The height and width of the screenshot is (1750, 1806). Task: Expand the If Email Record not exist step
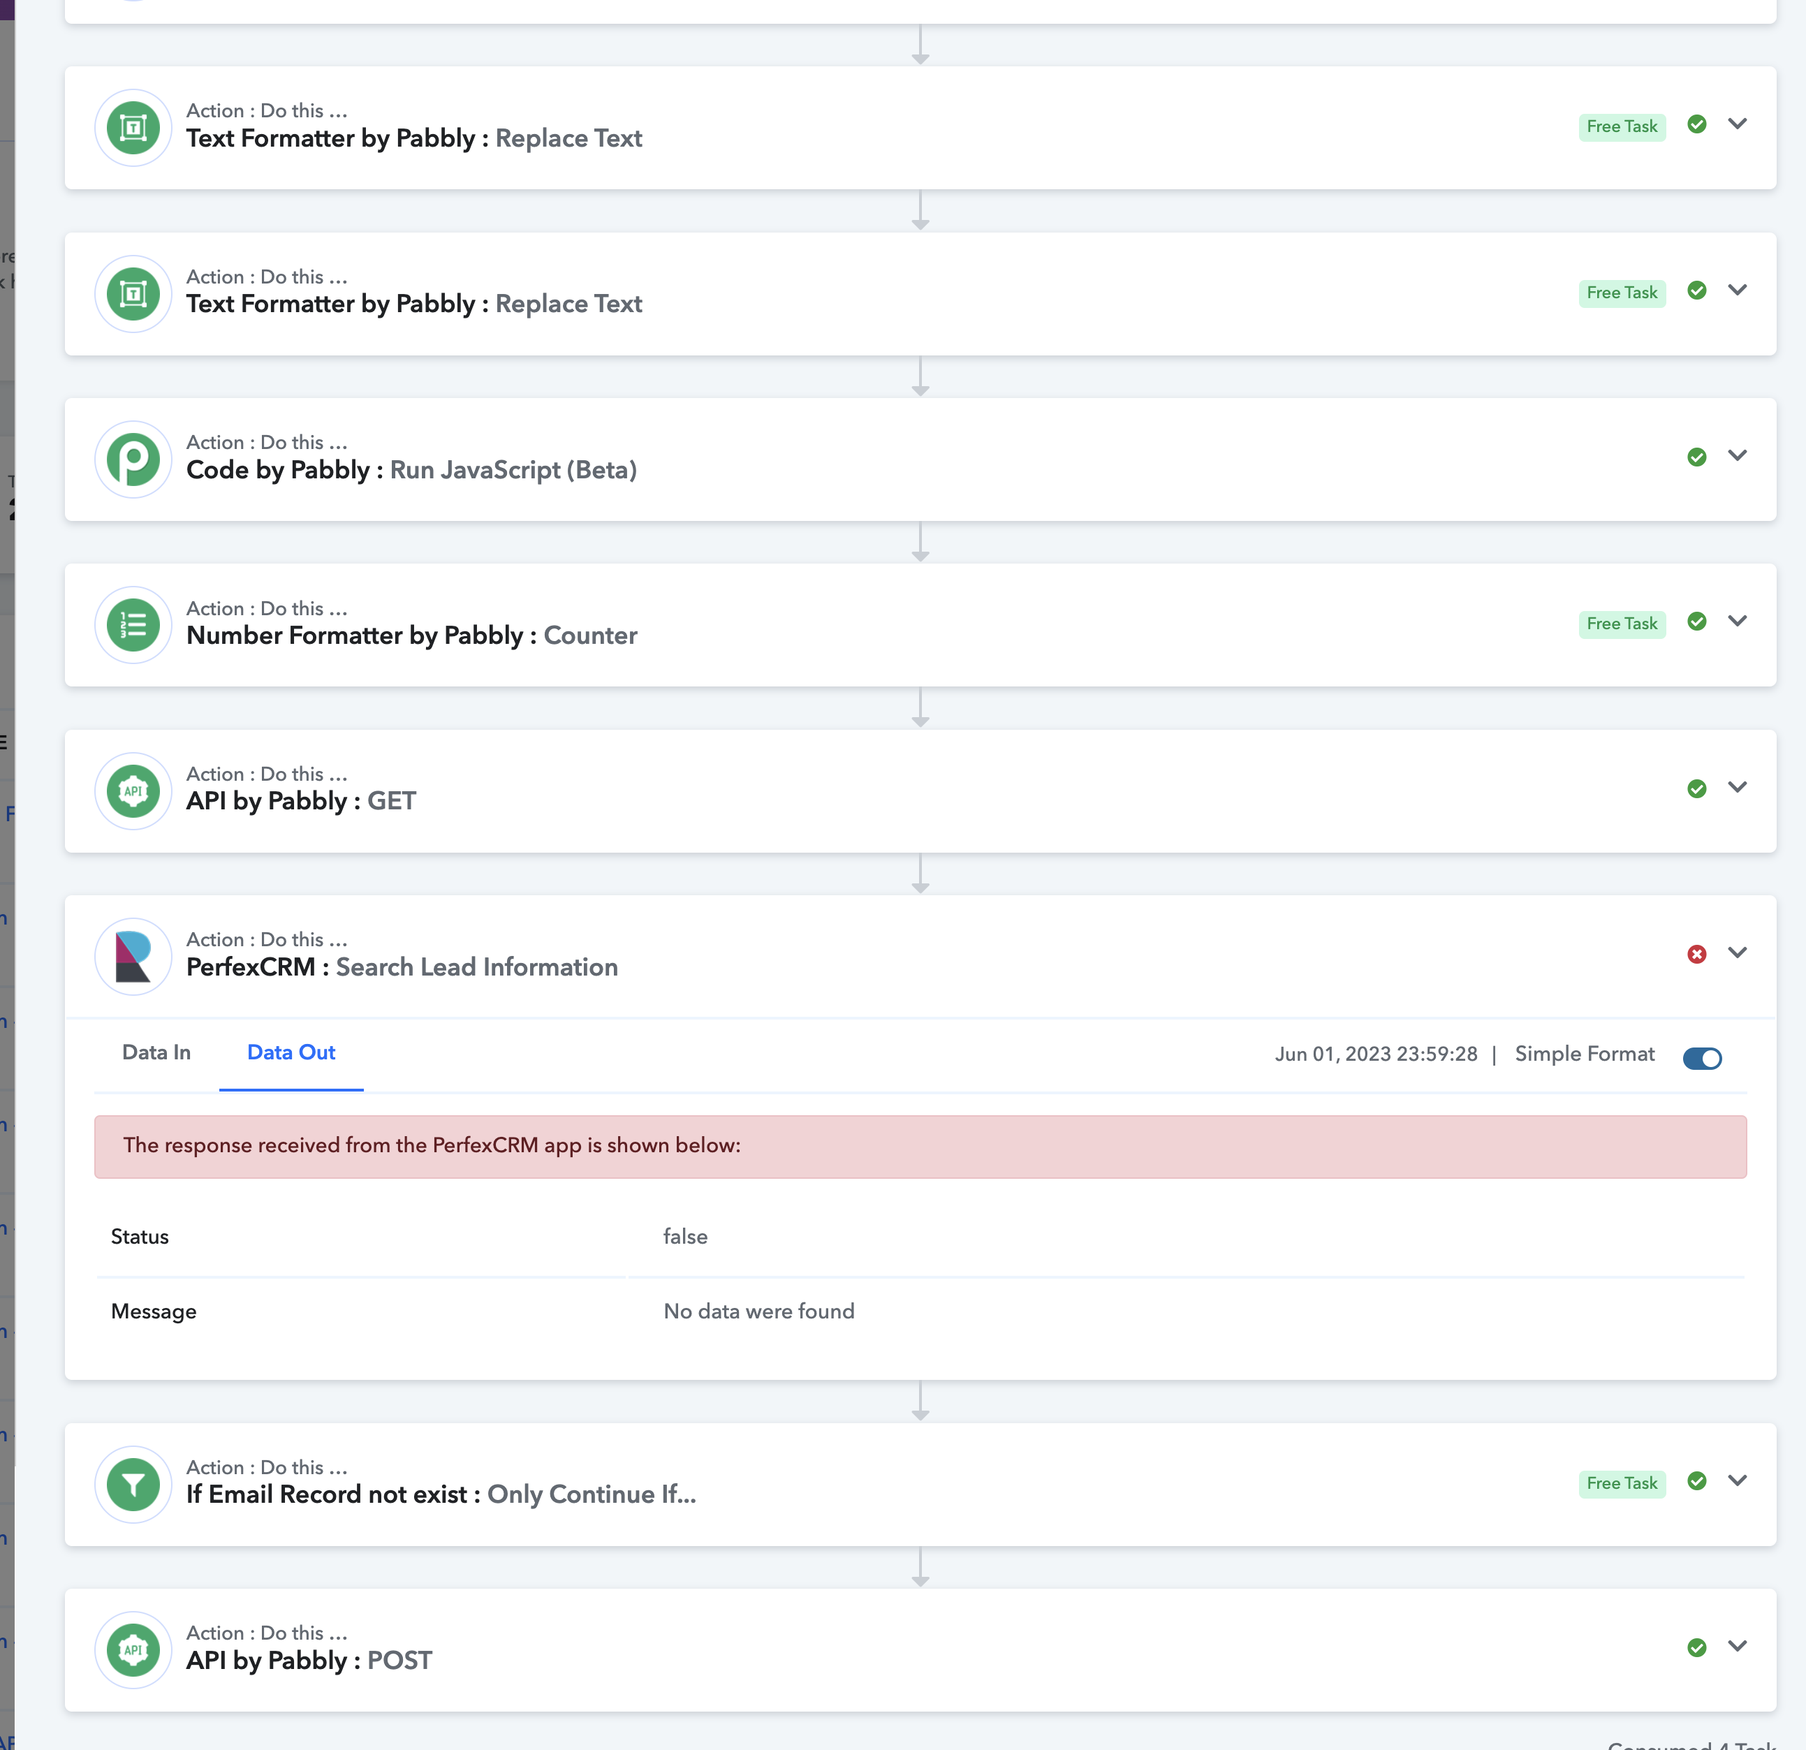click(1737, 1480)
